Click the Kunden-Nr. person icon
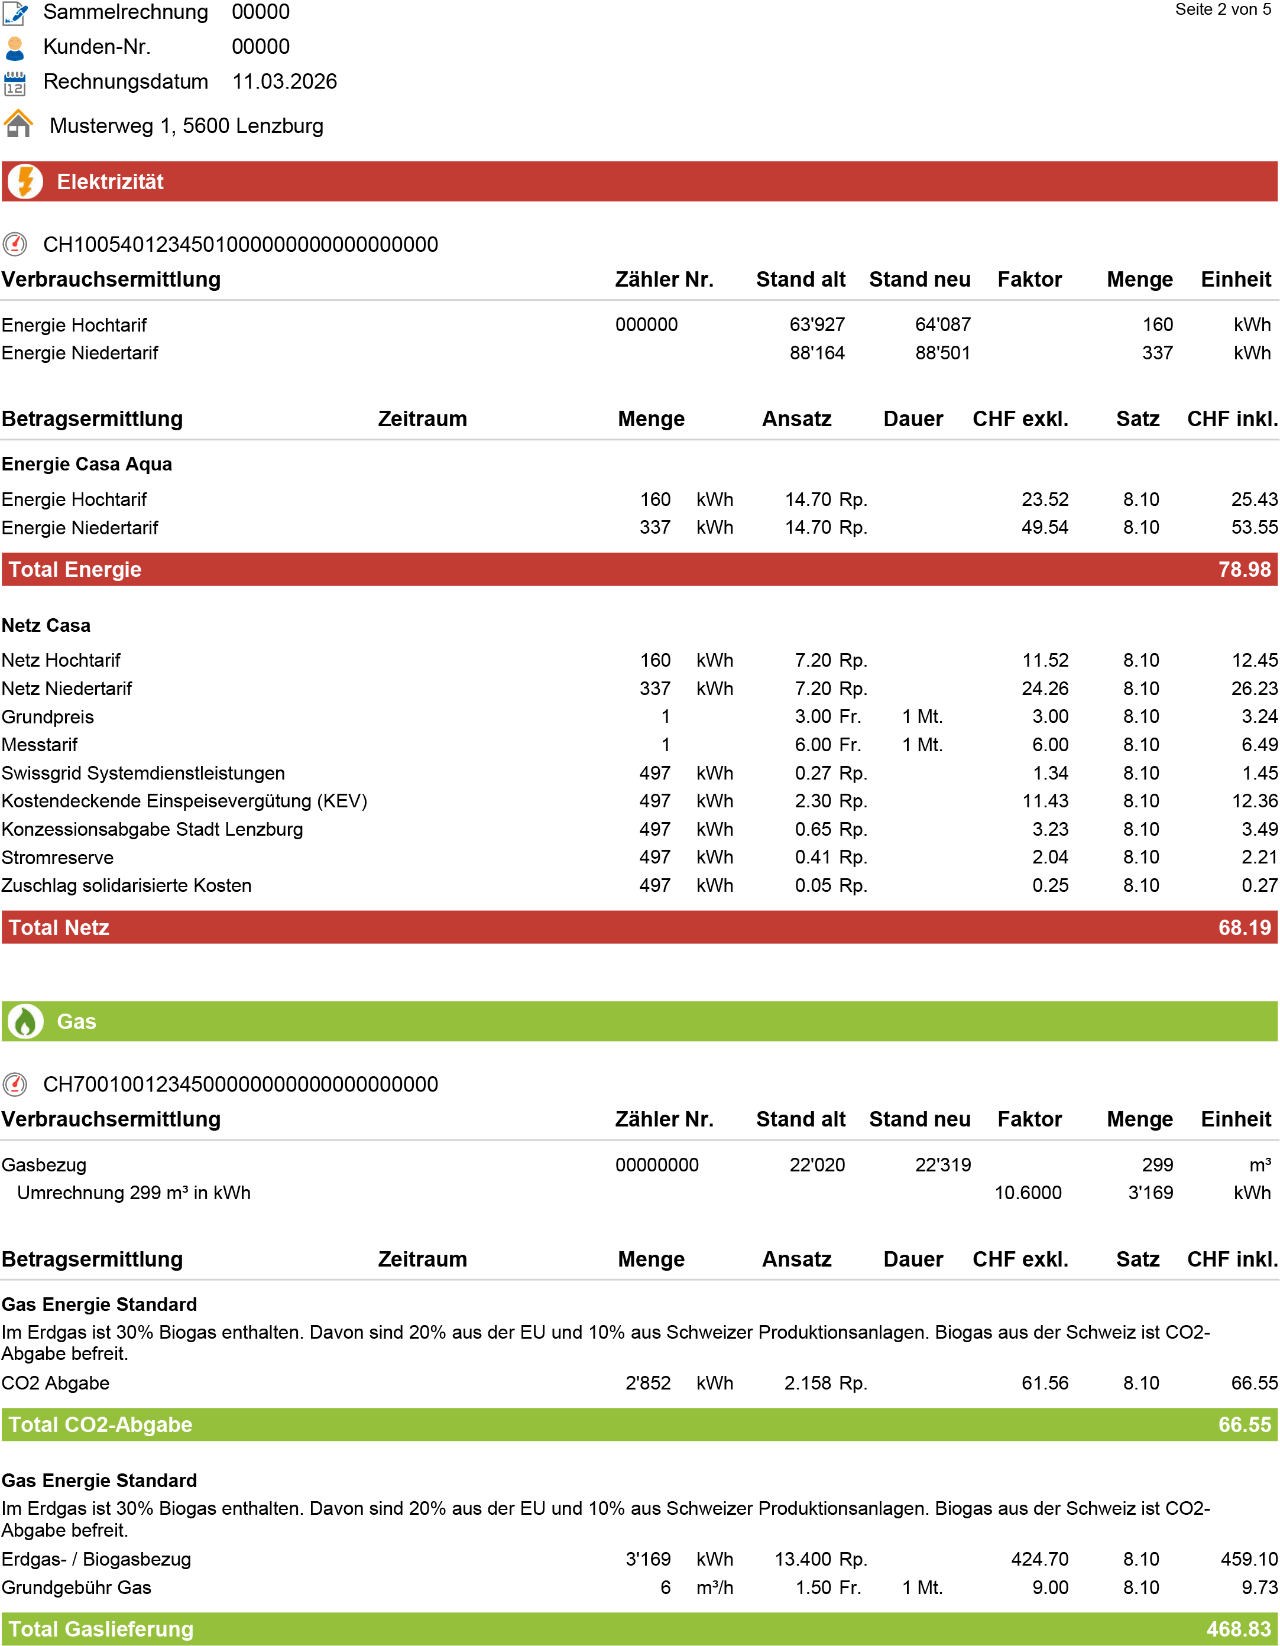The image size is (1280, 1646). click(x=15, y=47)
